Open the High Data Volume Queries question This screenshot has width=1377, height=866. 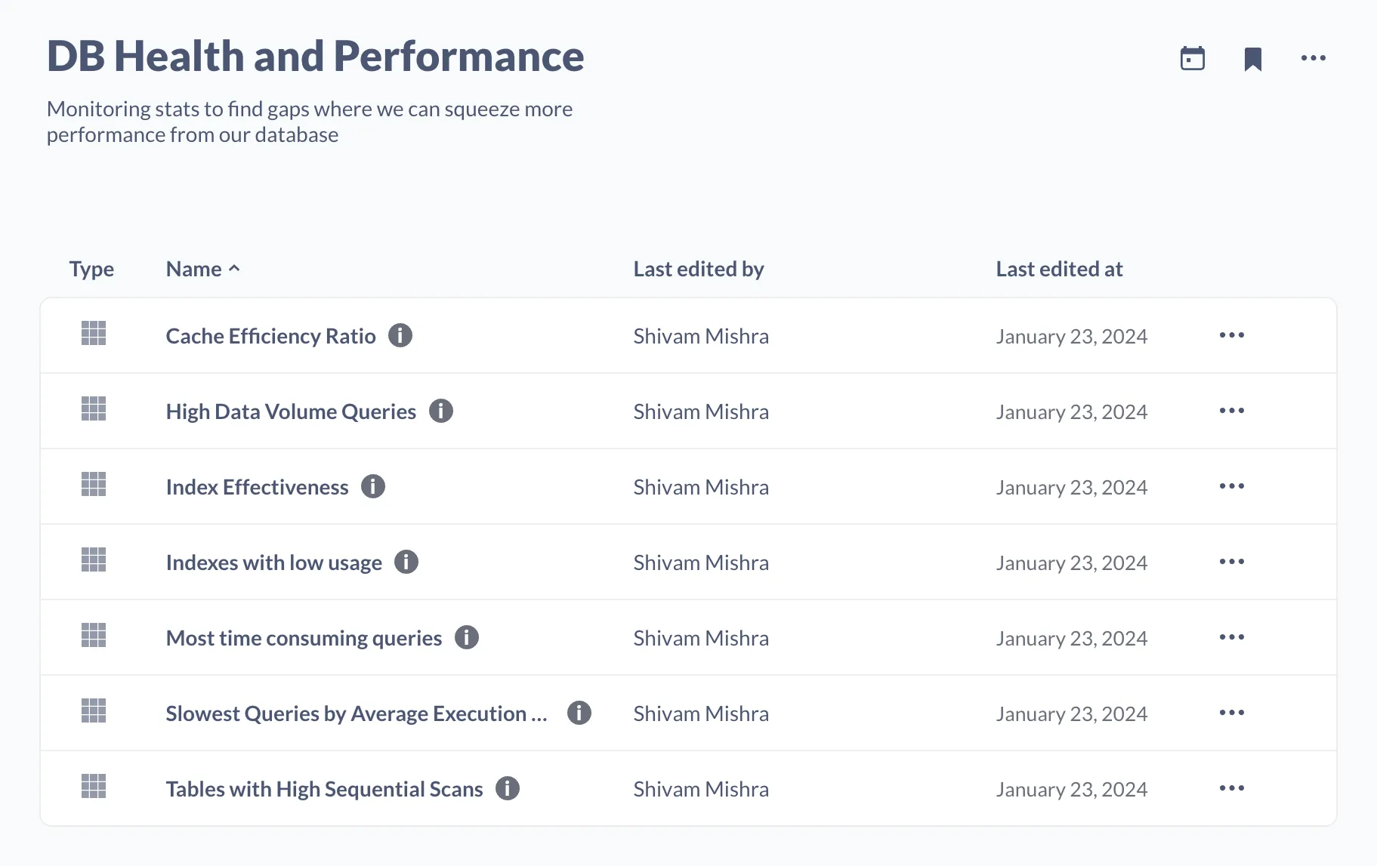(x=290, y=411)
